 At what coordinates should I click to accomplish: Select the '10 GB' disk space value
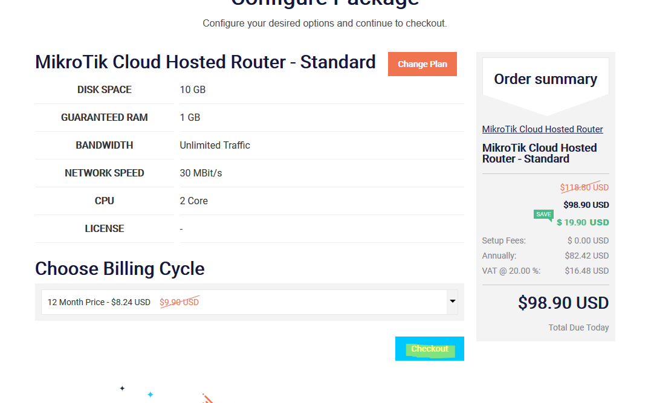(x=193, y=89)
